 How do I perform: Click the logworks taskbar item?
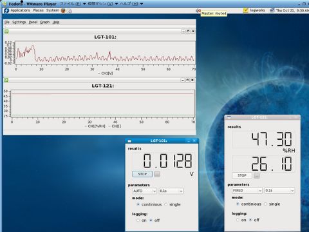[254, 10]
